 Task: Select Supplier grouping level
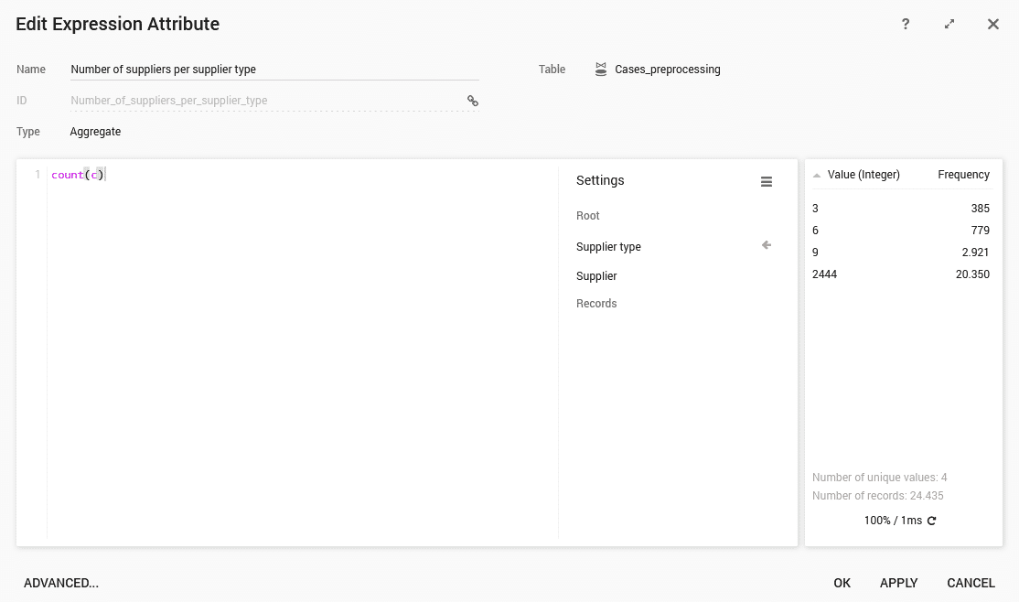pos(596,276)
